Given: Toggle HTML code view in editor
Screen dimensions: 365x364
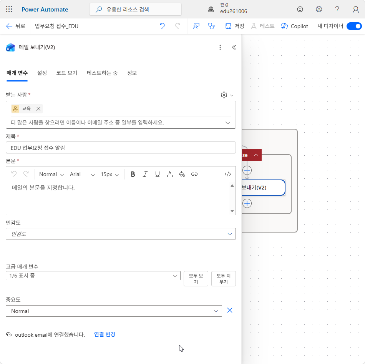Looking at the screenshot, I should pyautogui.click(x=228, y=174).
